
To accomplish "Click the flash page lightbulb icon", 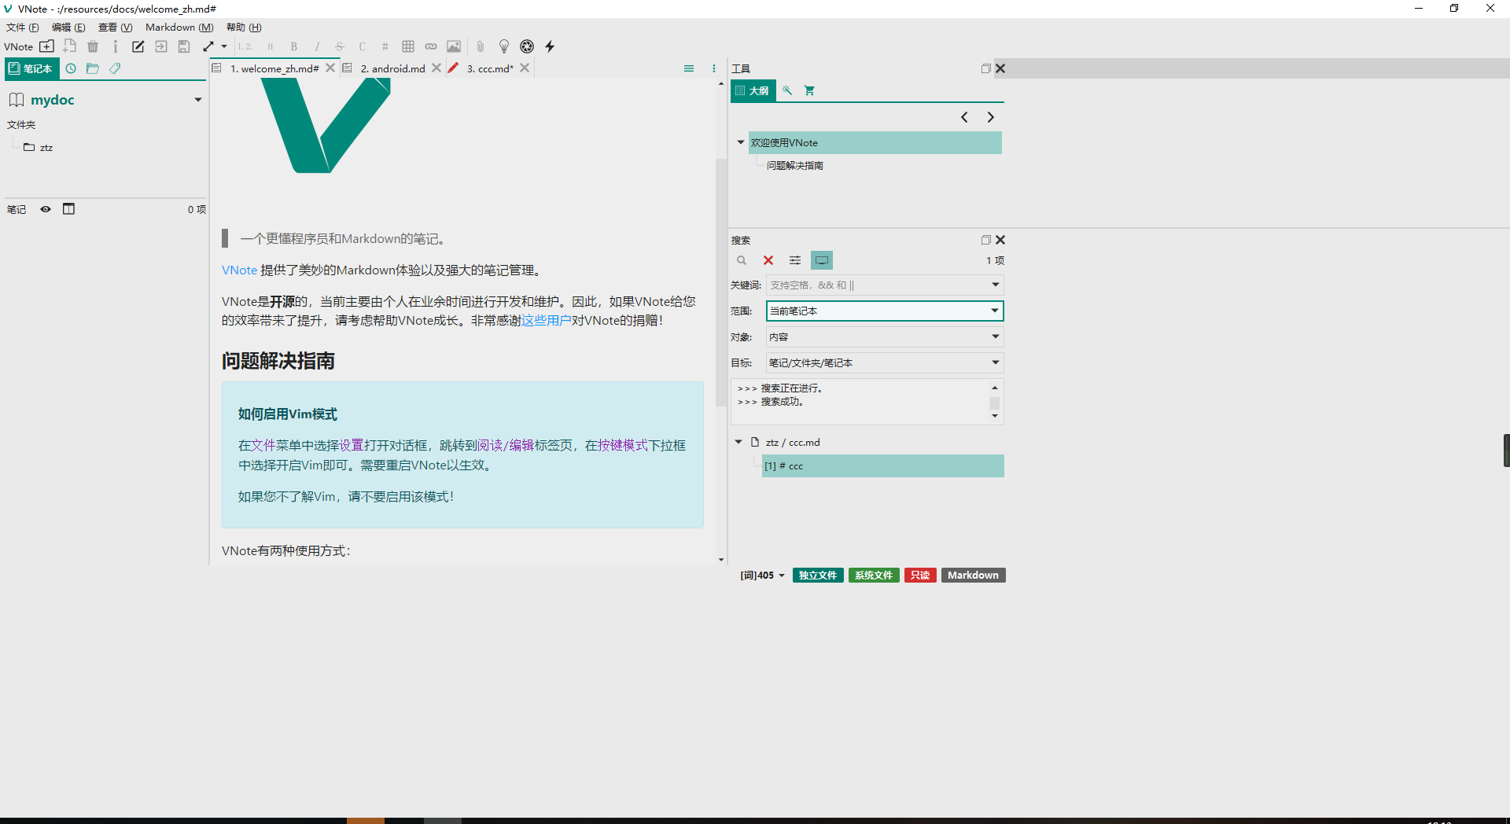I will (x=504, y=46).
